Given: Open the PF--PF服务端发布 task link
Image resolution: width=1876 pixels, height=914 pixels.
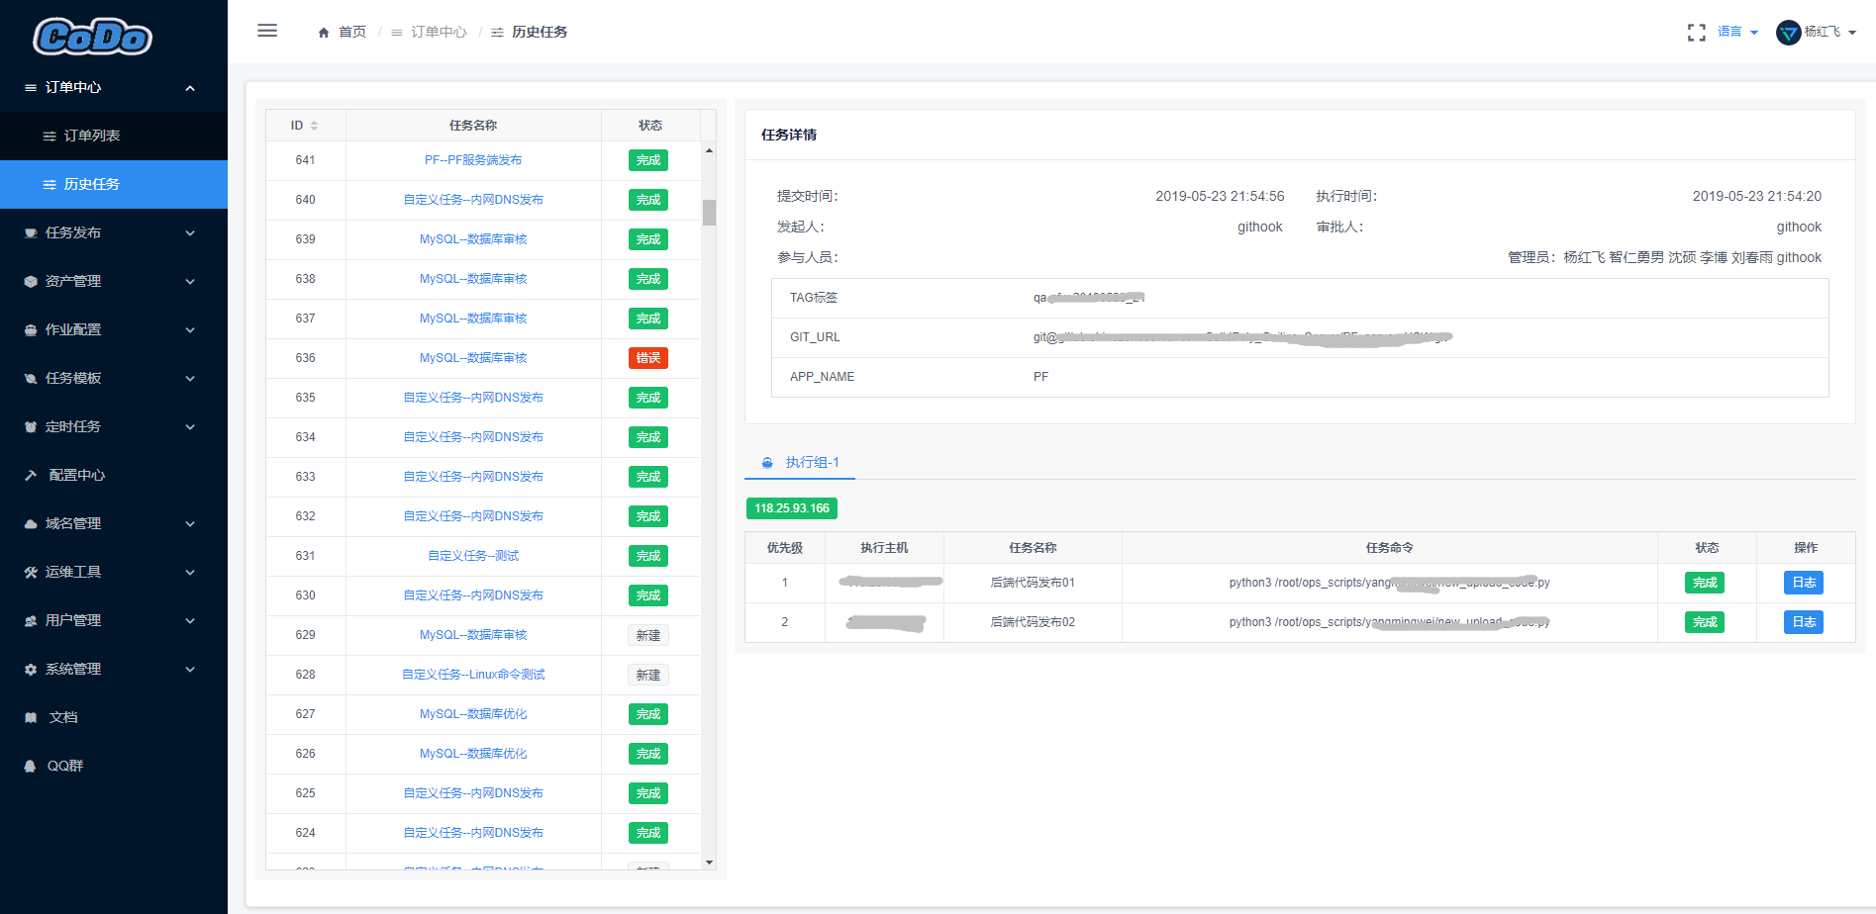Looking at the screenshot, I should (473, 160).
